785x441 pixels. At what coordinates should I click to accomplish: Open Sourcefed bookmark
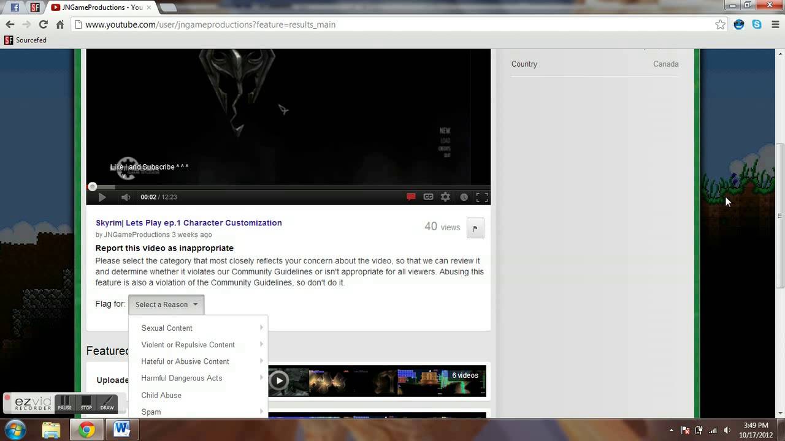point(25,40)
